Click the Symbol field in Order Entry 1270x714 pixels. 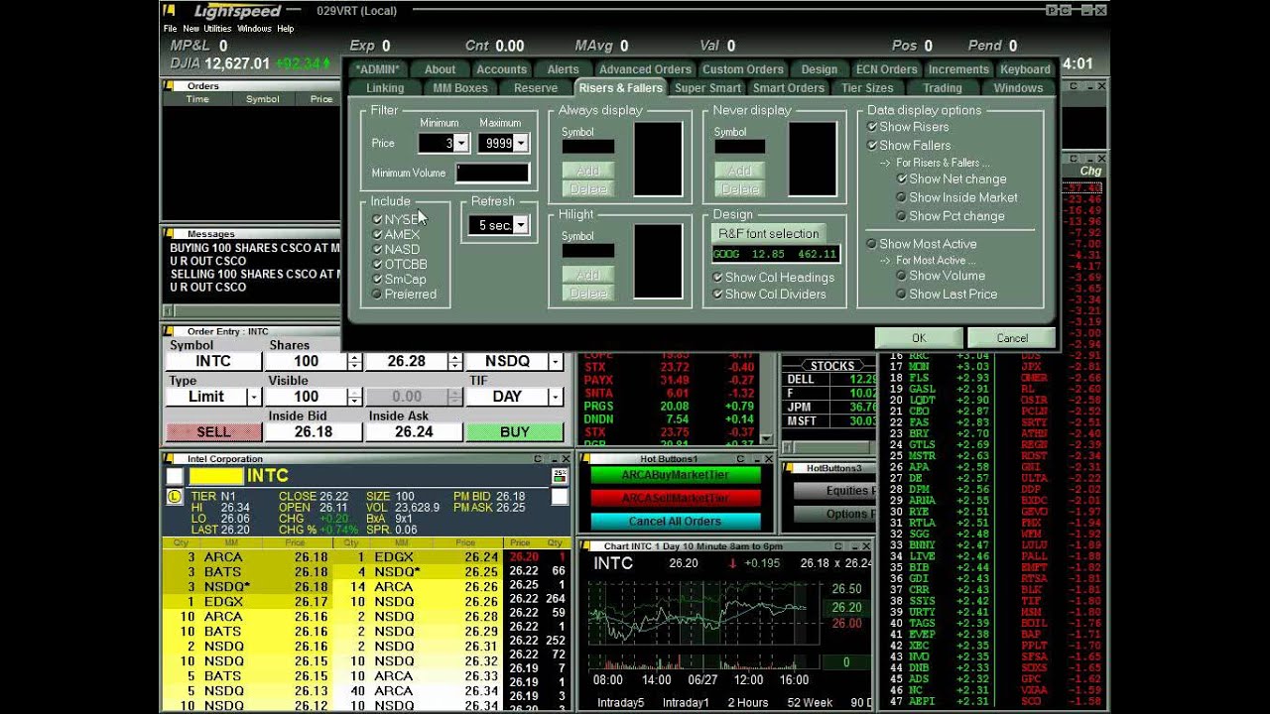[213, 362]
